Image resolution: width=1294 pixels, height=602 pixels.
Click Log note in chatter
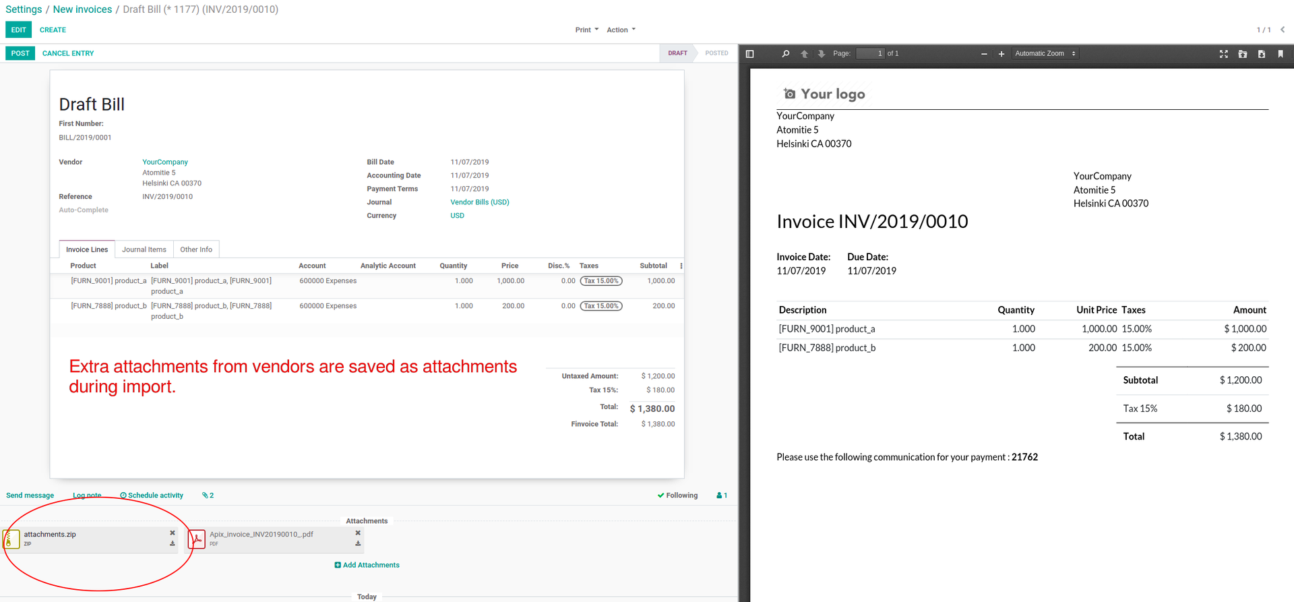pos(87,495)
